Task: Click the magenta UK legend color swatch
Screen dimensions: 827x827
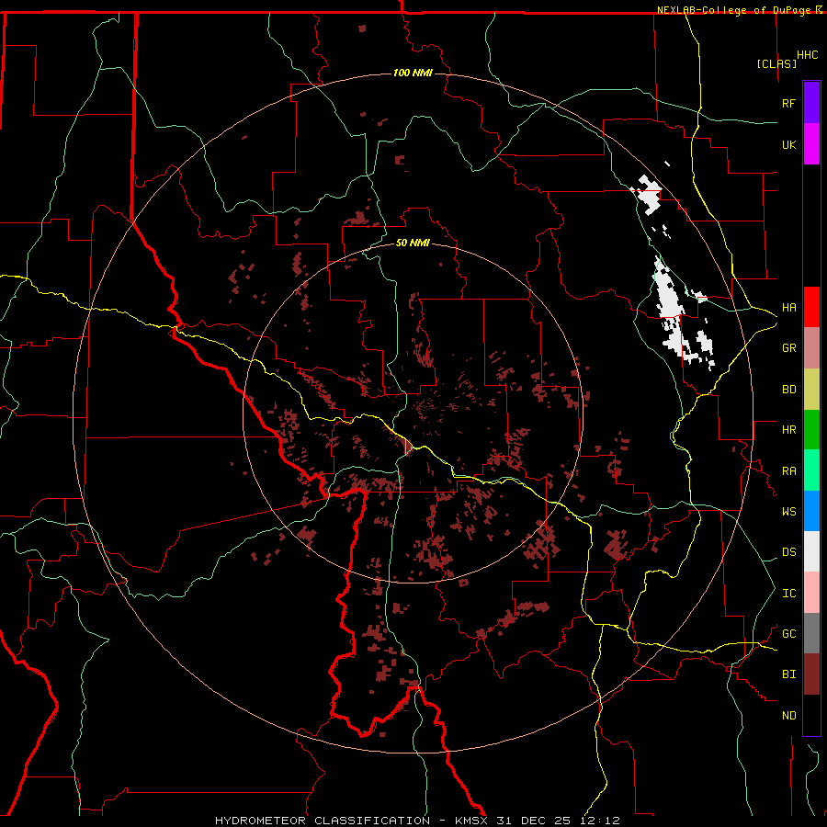Action: 811,144
